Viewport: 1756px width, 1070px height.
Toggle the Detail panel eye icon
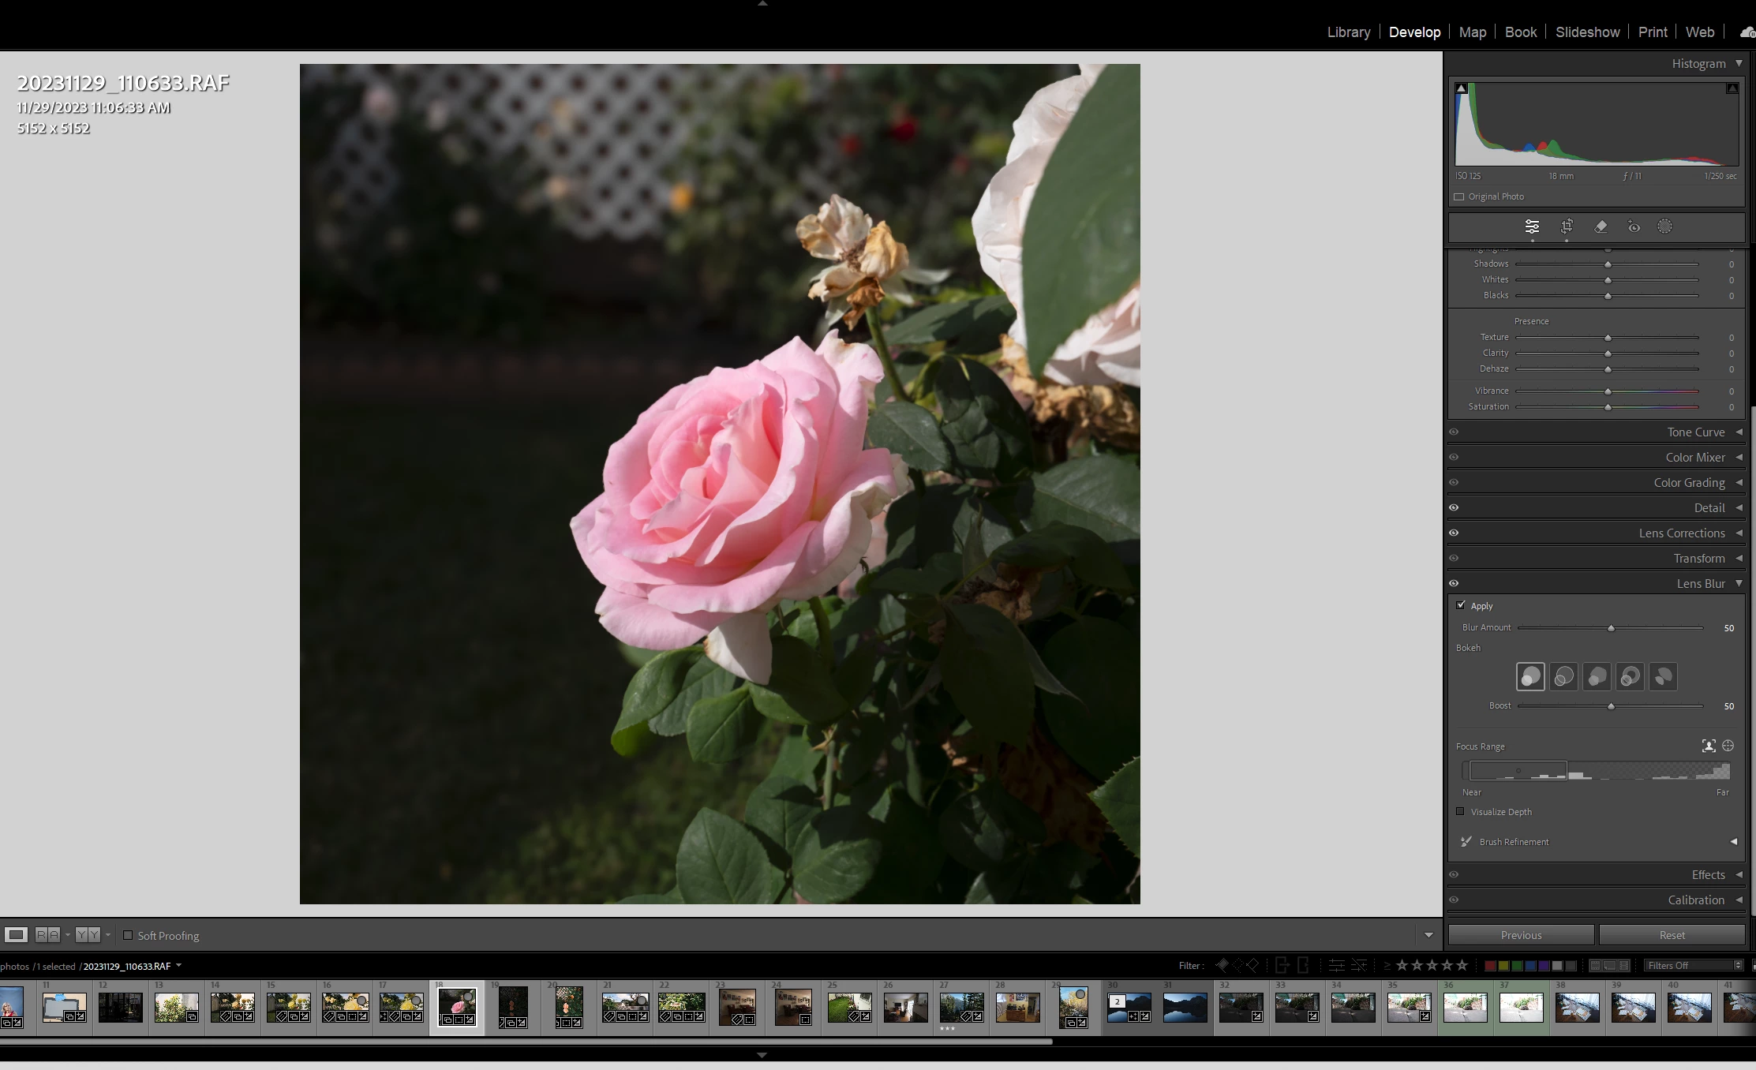click(1454, 507)
